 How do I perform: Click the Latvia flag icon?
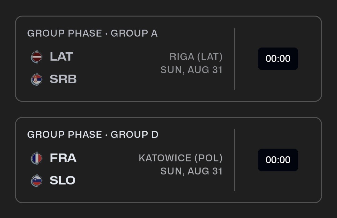(37, 57)
